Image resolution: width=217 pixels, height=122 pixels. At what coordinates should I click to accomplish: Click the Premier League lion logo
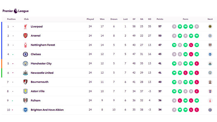16,11
